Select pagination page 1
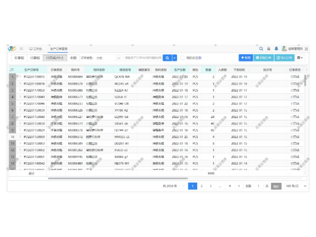Image resolution: width=316 pixels, height=237 pixels. (193, 186)
